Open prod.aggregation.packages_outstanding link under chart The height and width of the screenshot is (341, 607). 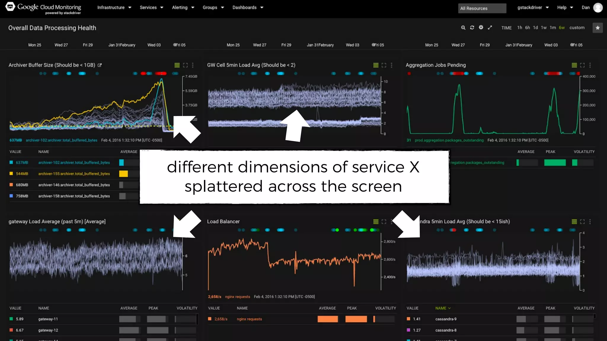449,140
